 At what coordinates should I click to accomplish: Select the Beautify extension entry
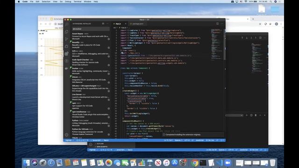tap(91, 45)
